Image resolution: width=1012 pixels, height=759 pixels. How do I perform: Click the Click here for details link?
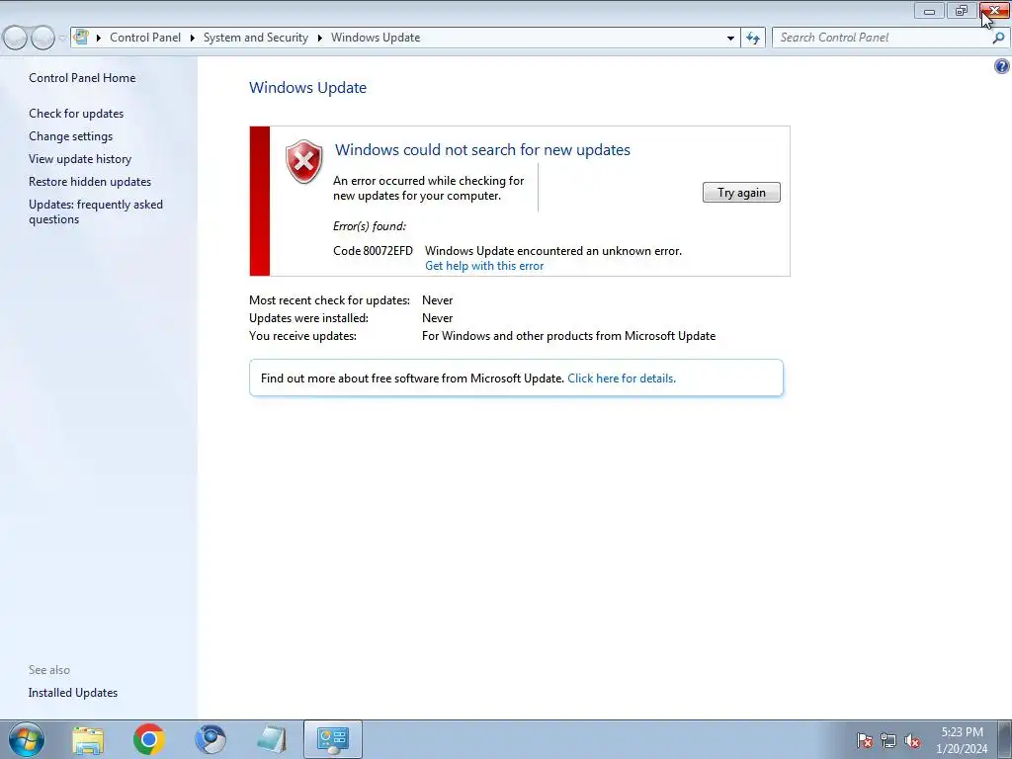pyautogui.click(x=622, y=379)
